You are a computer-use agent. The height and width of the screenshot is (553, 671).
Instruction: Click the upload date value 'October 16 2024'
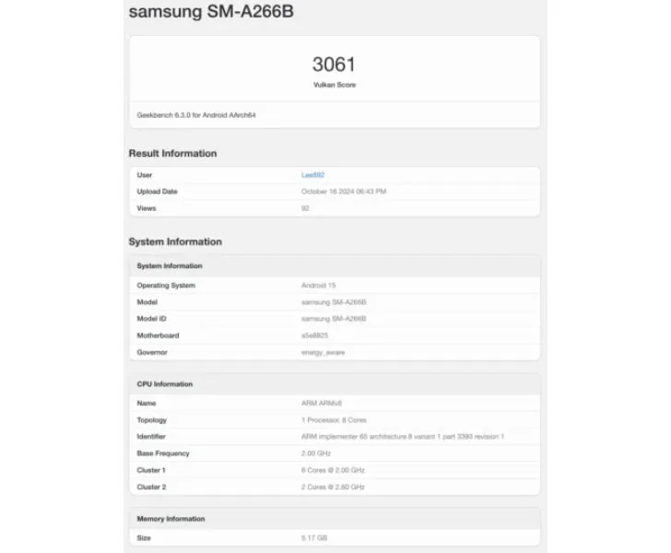344,192
